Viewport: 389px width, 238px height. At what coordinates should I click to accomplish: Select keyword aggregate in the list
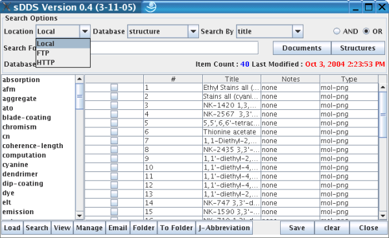click(19, 99)
